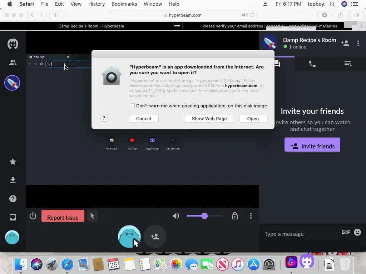Click the add-user icon in room header
This screenshot has height=274, width=366.
[x=345, y=43]
